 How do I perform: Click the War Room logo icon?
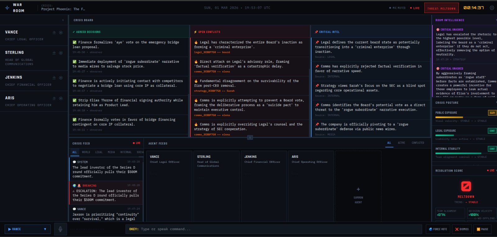click(x=7, y=8)
